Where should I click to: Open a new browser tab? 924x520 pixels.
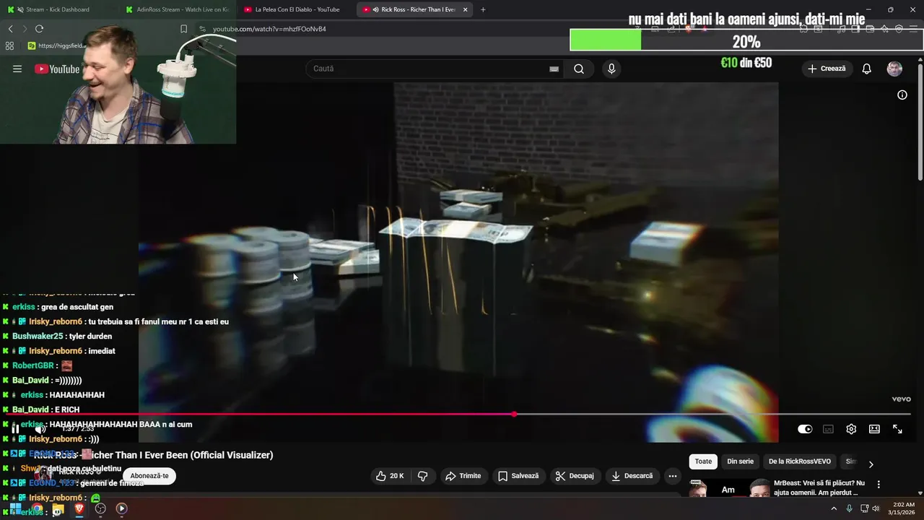coord(483,9)
